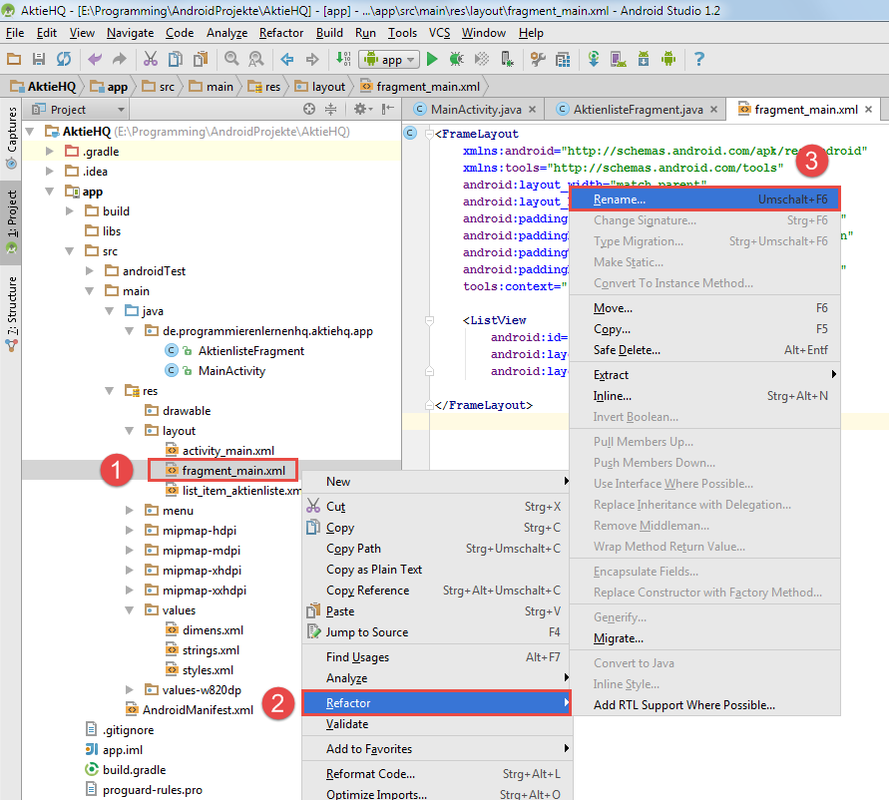
Task: Click the Sync Project with Gradle Files icon
Action: [x=594, y=59]
